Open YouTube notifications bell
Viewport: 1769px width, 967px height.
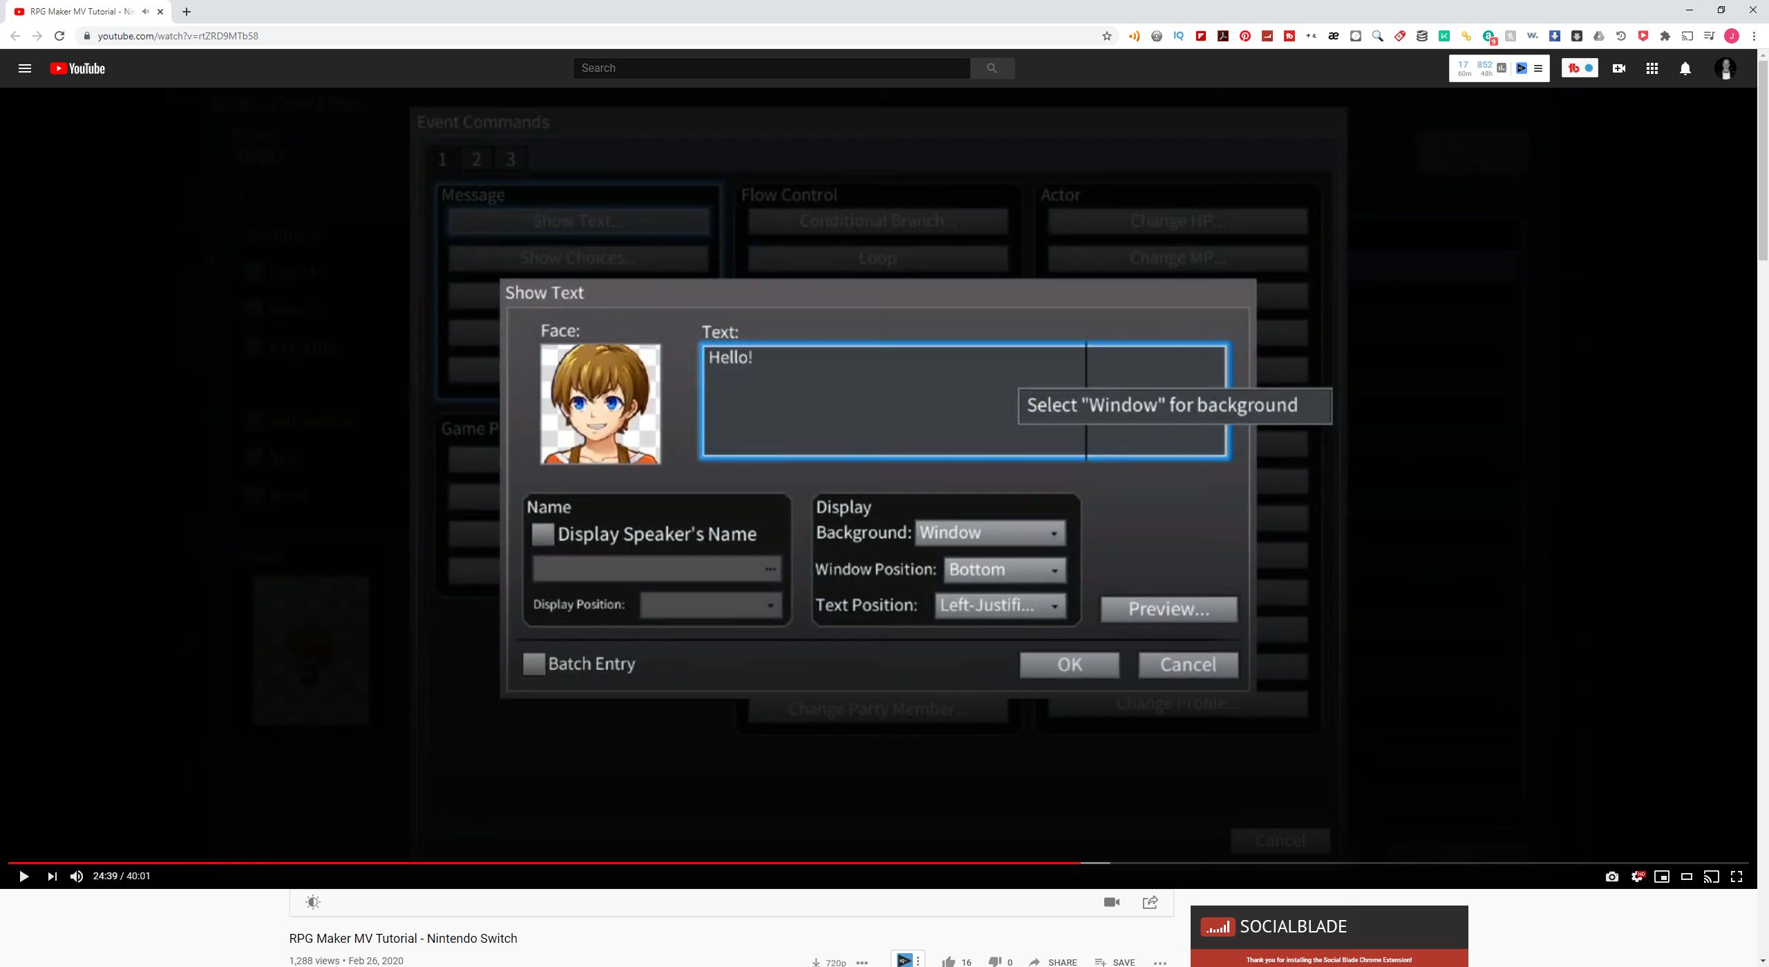[x=1685, y=68]
